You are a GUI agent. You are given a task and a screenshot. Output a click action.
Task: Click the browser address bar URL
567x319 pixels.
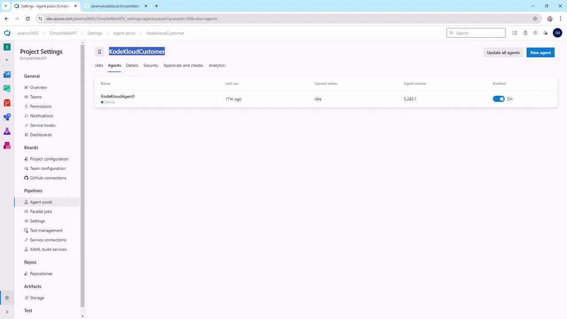(x=132, y=19)
